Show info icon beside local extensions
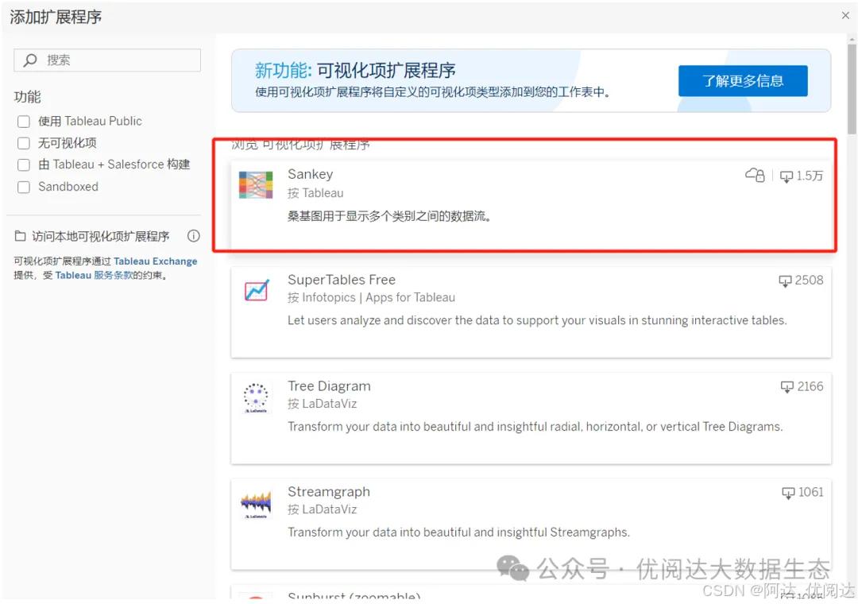 (194, 236)
